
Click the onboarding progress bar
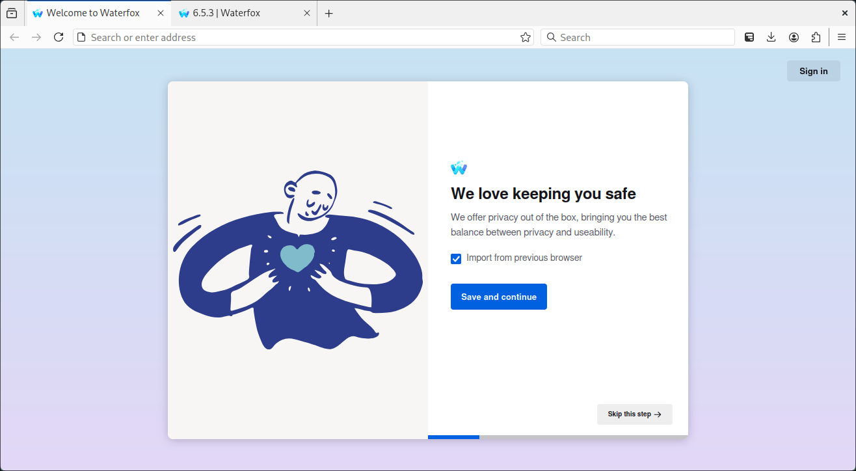558,437
